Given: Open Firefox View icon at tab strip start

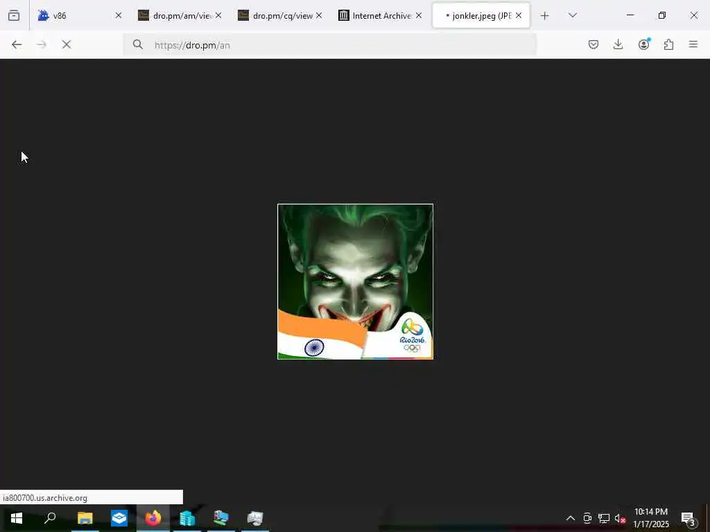Looking at the screenshot, I should (14, 16).
